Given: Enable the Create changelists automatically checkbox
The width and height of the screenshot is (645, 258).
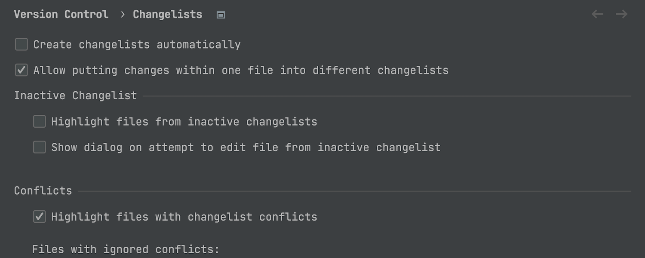Looking at the screenshot, I should [21, 44].
